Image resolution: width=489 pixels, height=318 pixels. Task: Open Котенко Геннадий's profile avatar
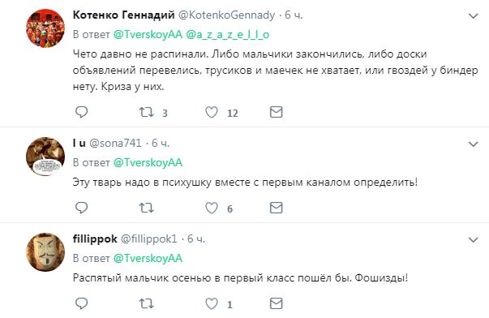tap(45, 28)
